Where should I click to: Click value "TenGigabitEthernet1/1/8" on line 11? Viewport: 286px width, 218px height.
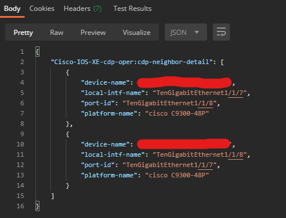[x=200, y=154]
